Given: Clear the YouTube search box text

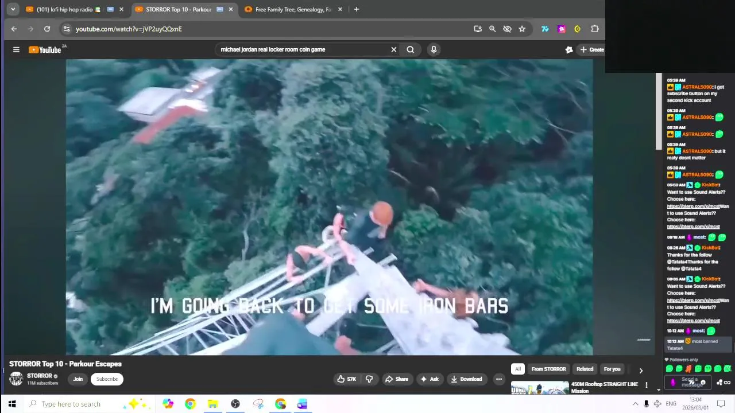Looking at the screenshot, I should (393, 49).
